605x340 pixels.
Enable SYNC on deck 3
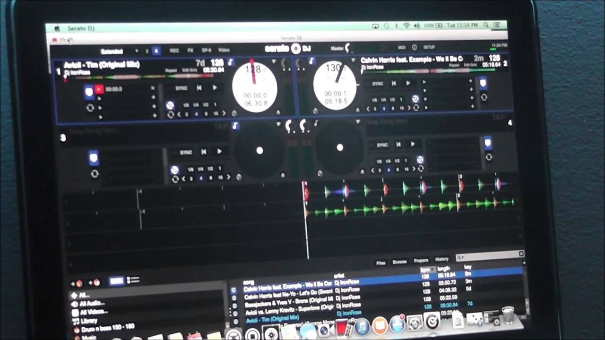point(186,152)
